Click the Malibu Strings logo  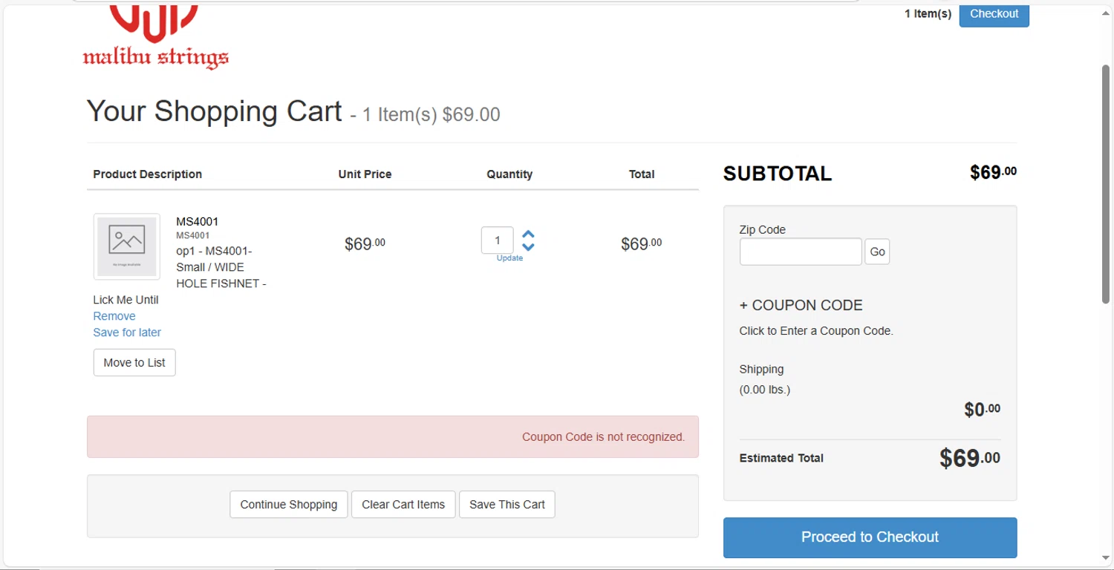click(156, 37)
